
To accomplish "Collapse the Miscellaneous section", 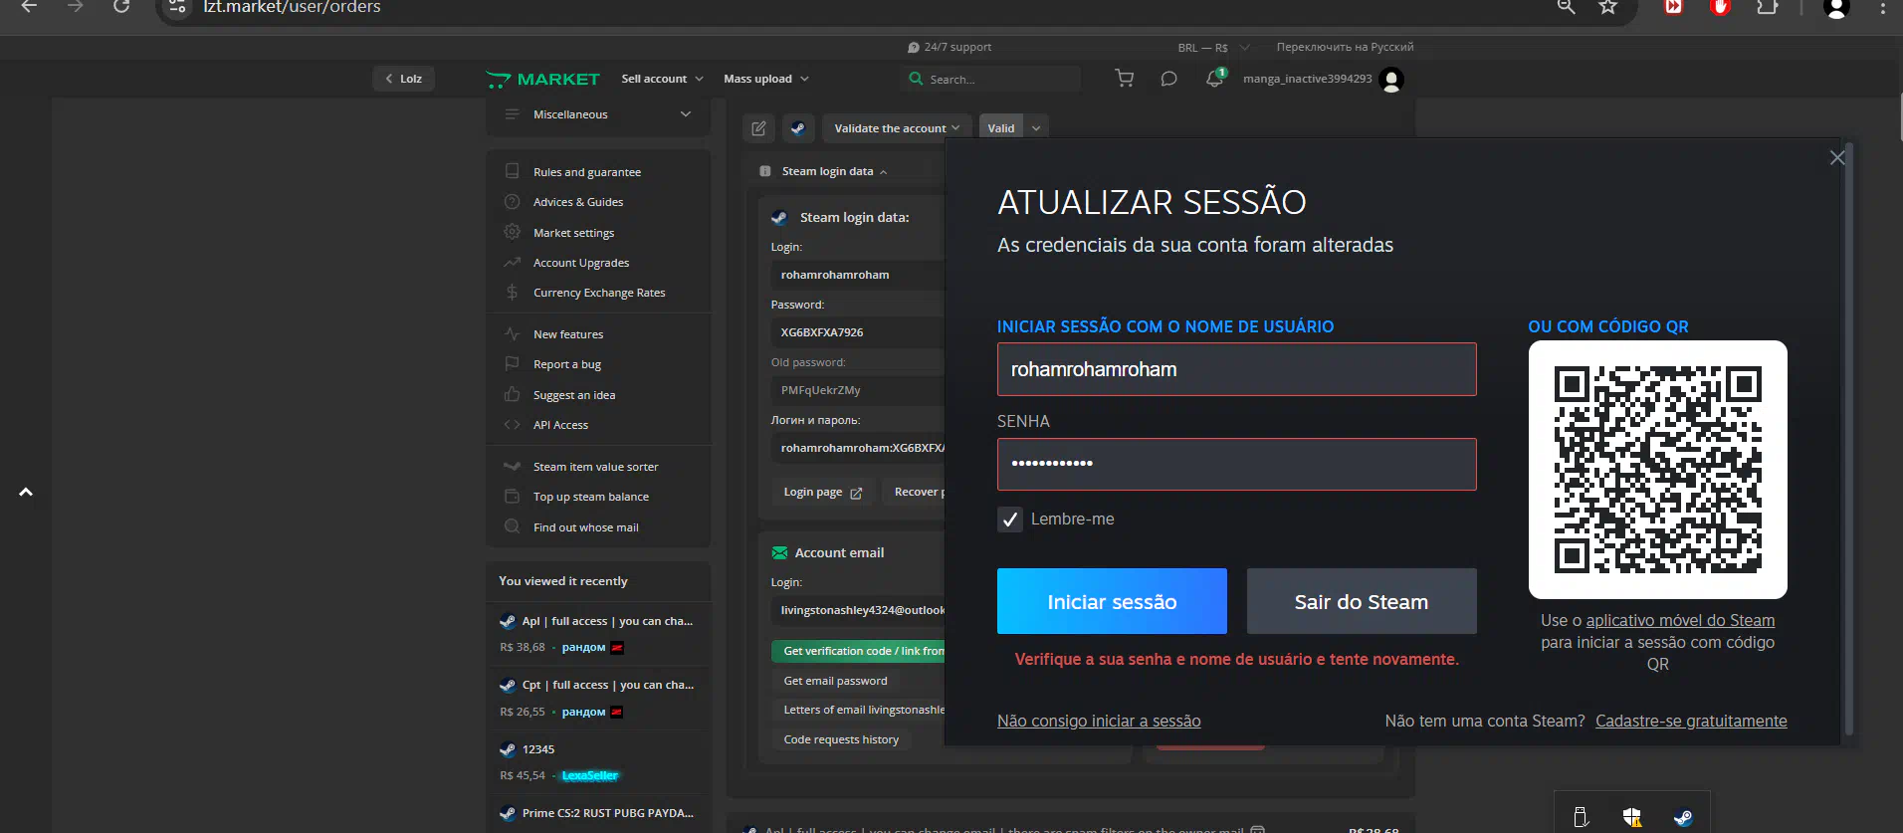I will (598, 114).
